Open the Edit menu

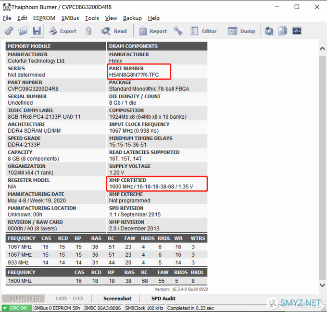point(22,18)
